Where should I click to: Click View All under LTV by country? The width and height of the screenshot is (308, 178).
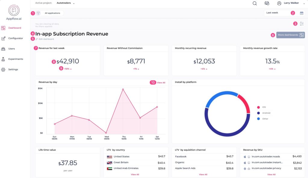[x=135, y=174]
